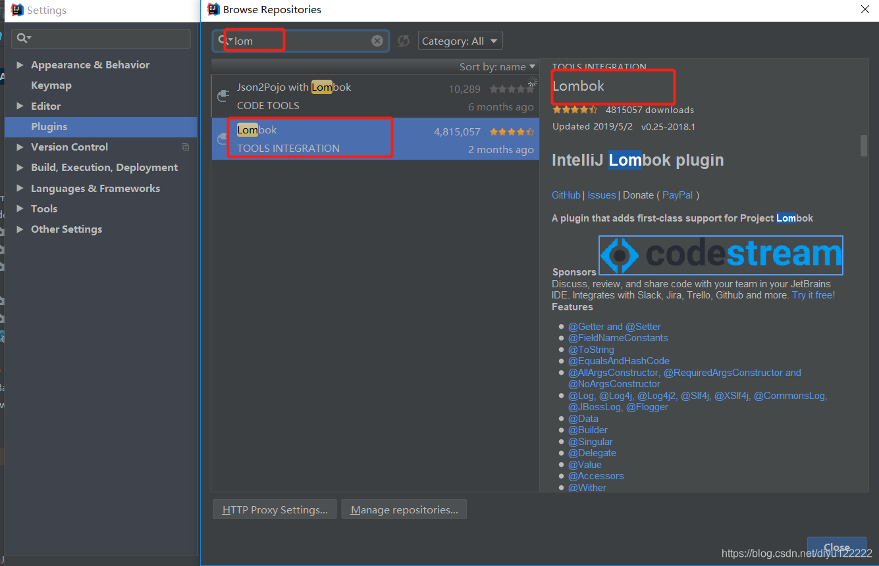The width and height of the screenshot is (879, 566).
Task: Close the Browse Repositories dialog via Close button
Action: pyautogui.click(x=836, y=547)
